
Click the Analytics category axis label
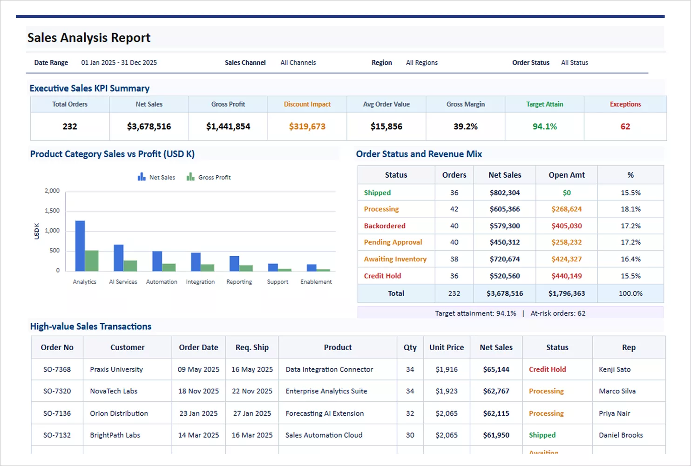(85, 282)
